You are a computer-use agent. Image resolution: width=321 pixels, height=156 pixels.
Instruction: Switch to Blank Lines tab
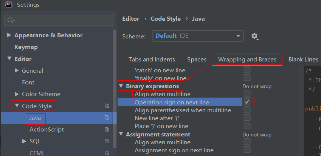[303, 60]
